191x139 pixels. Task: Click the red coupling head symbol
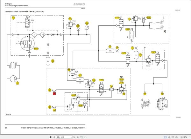tap(54, 90)
